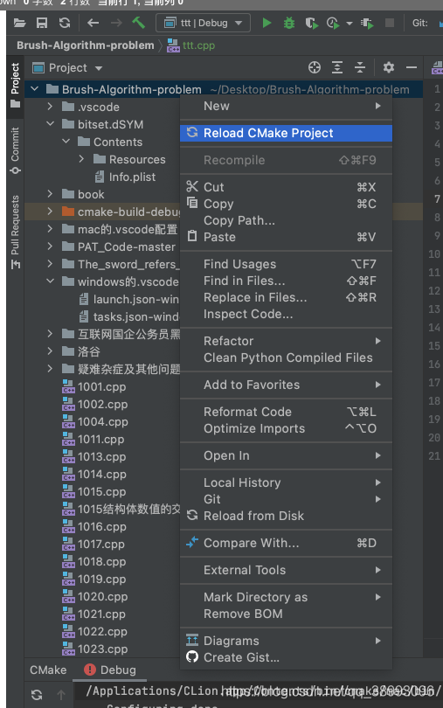Collapse the Brush-Algorithm-problem root folder
Viewport: 443px width, 708px height.
click(35, 89)
